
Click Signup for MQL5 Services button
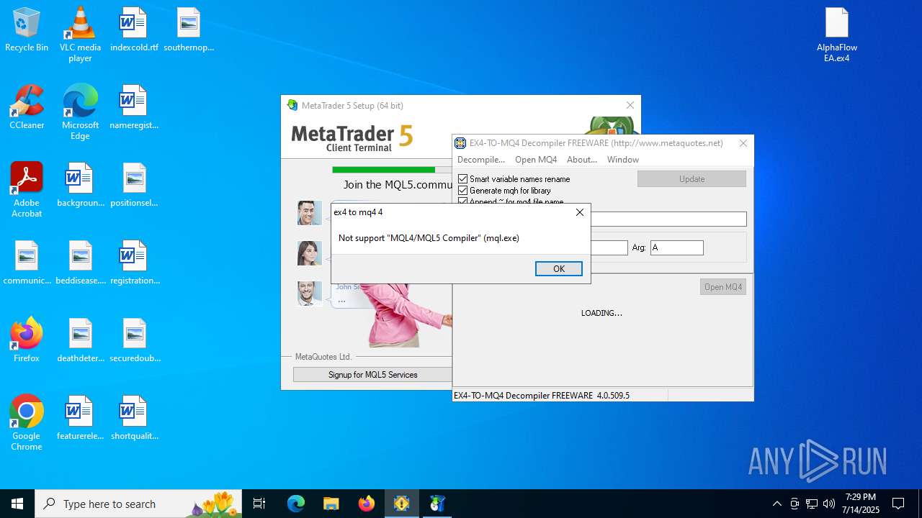click(373, 375)
